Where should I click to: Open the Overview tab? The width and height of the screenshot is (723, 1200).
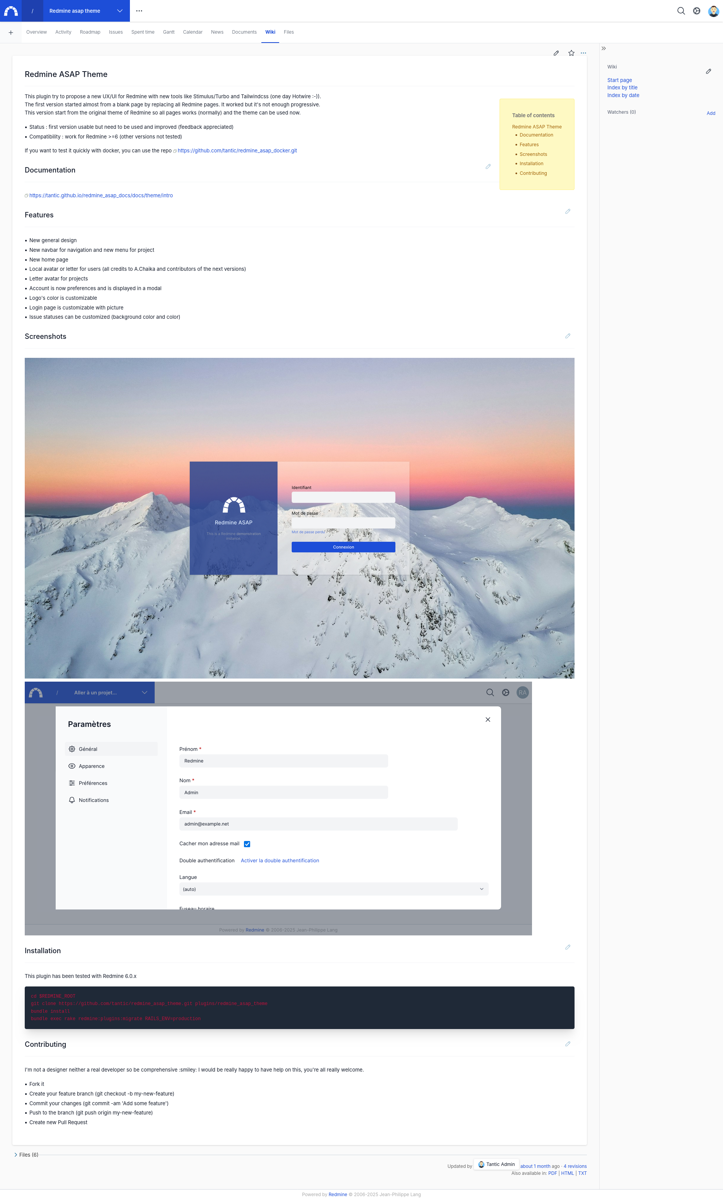36,32
